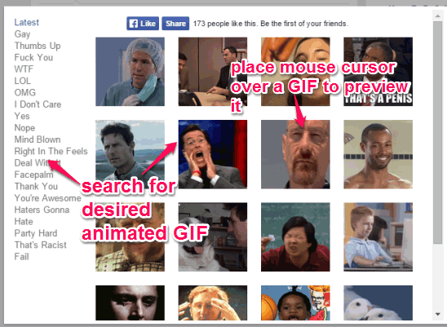The height and width of the screenshot is (327, 447).
Task: Open the Thumbs Up category
Action: pyautogui.click(x=38, y=46)
